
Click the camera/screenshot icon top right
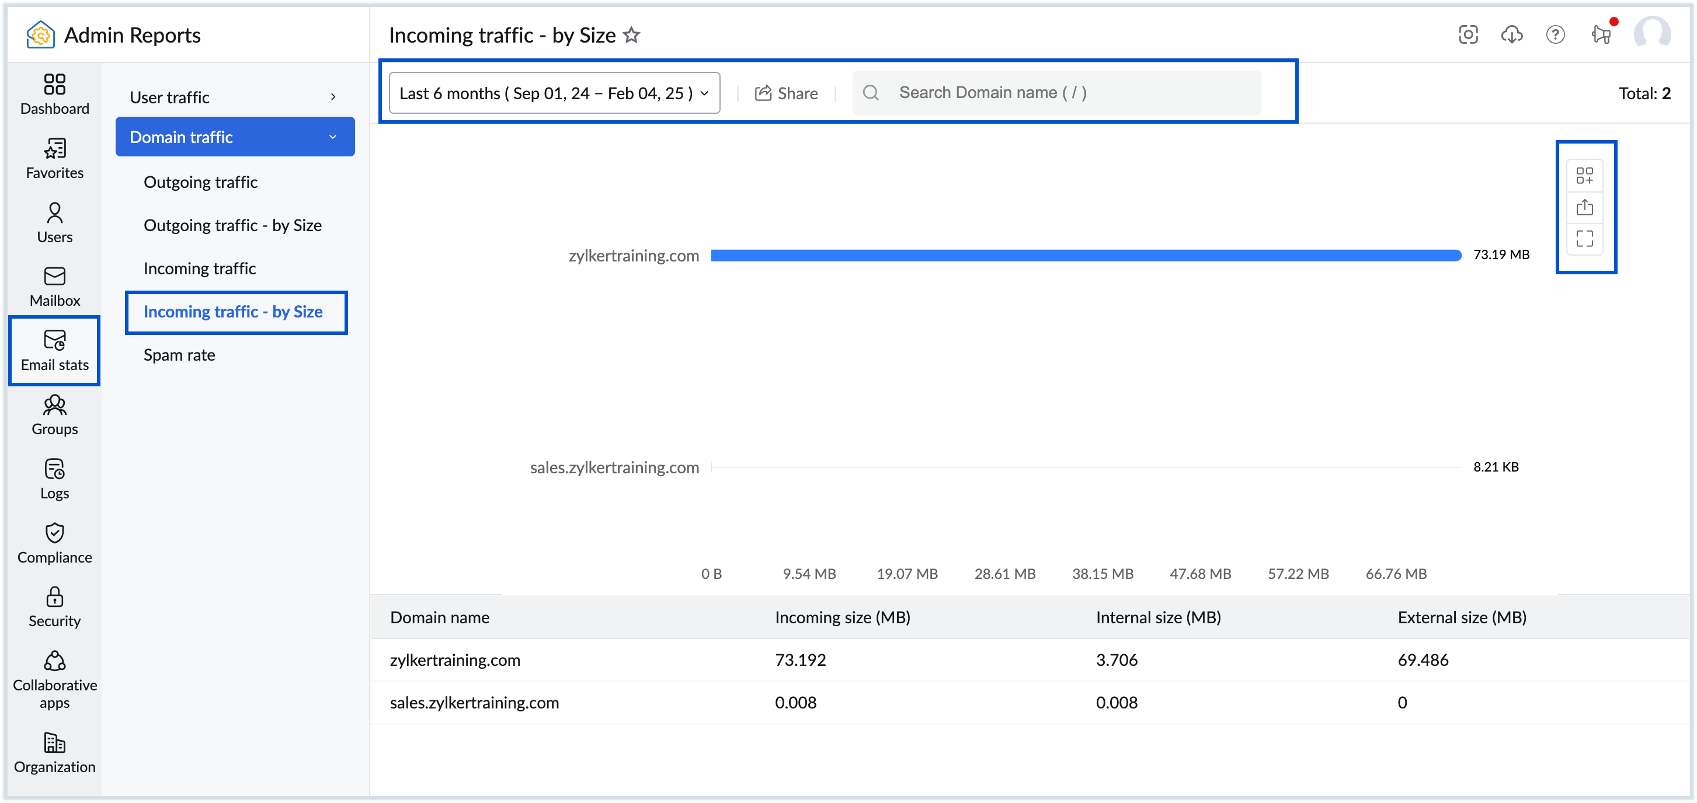click(1469, 33)
